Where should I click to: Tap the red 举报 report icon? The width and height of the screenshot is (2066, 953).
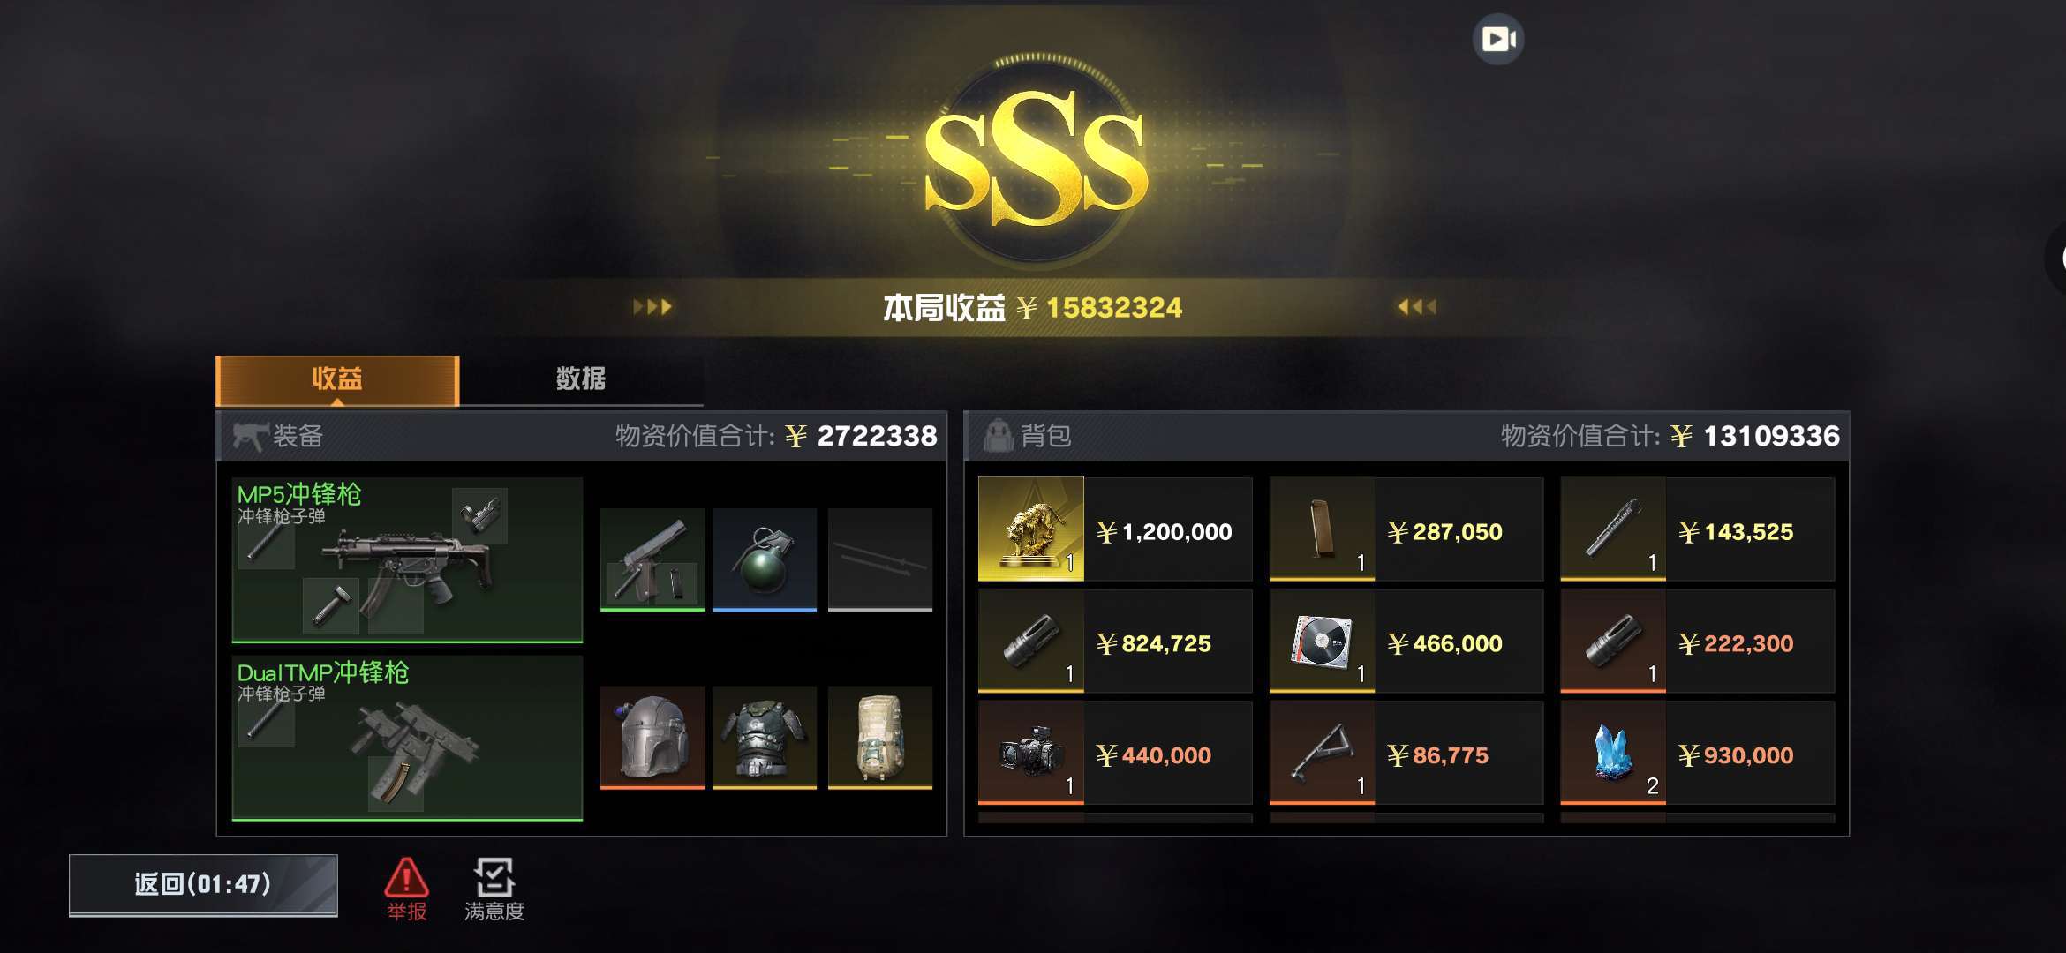pos(406,889)
